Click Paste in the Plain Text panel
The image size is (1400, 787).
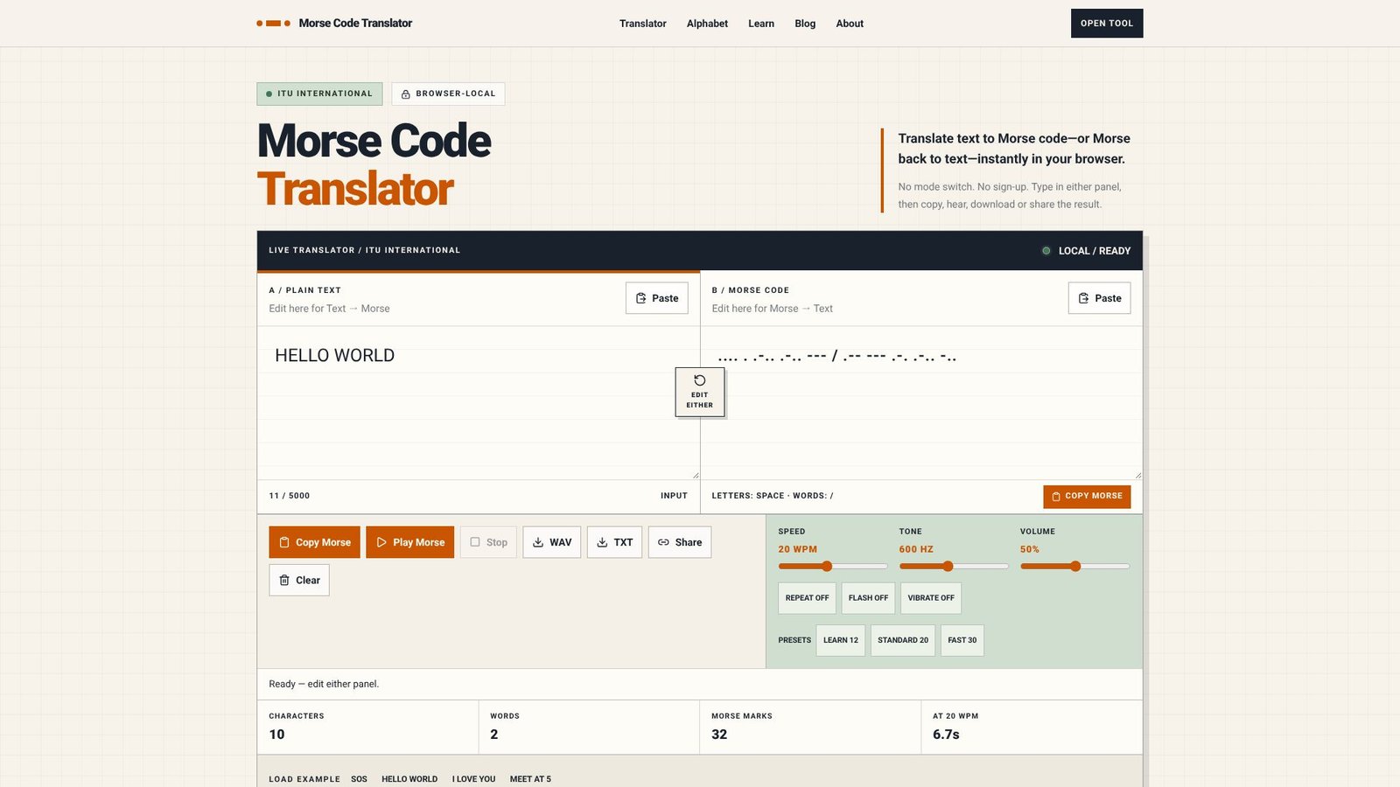click(657, 298)
